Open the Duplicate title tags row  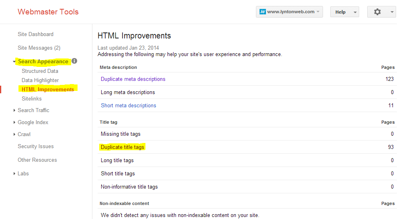point(247,147)
